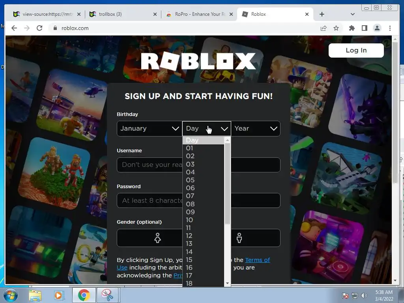Click the volume speaker tray icon
Screen dimensions: 404x303
[364, 296]
